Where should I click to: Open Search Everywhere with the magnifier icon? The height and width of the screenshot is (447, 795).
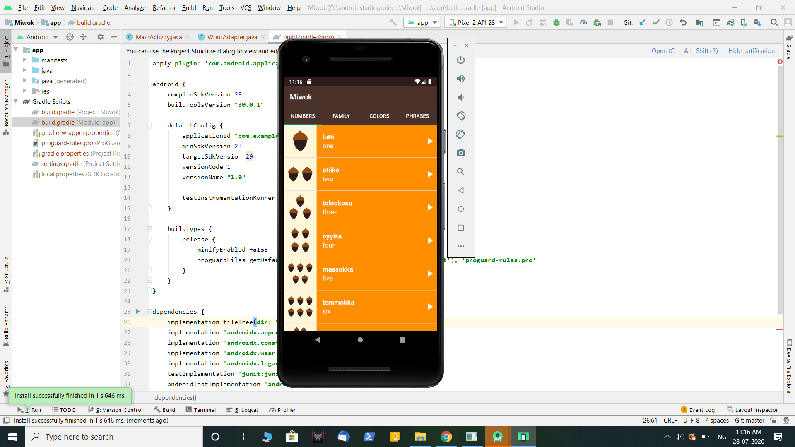[x=773, y=23]
